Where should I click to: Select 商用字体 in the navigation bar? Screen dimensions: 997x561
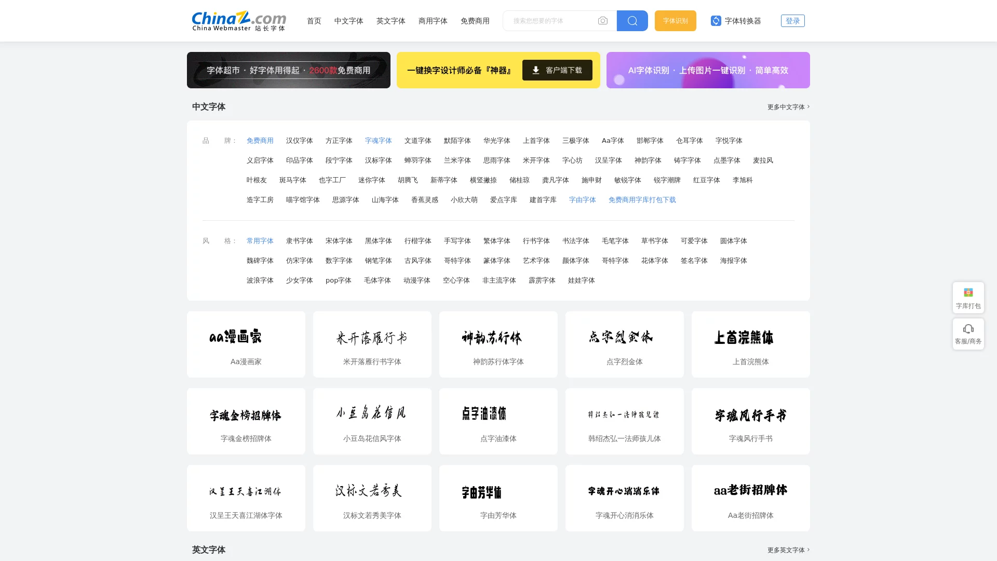click(x=433, y=21)
